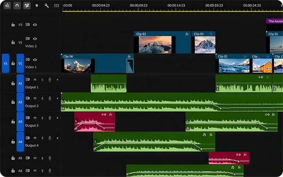
Task: Hide Video 1 track eye icon
Action: (35, 59)
